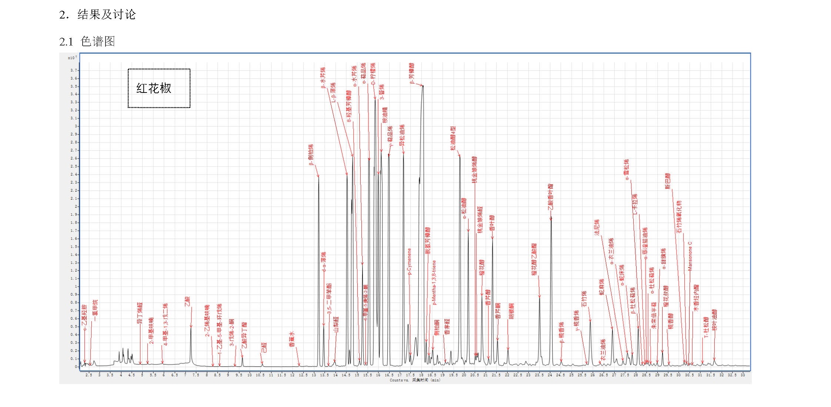The image size is (831, 407).
Task: Click the 石竹烯 peak label
Action: click(584, 299)
